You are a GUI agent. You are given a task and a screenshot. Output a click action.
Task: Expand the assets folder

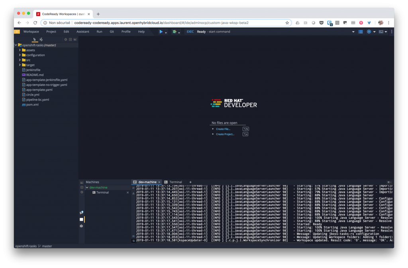coord(20,50)
